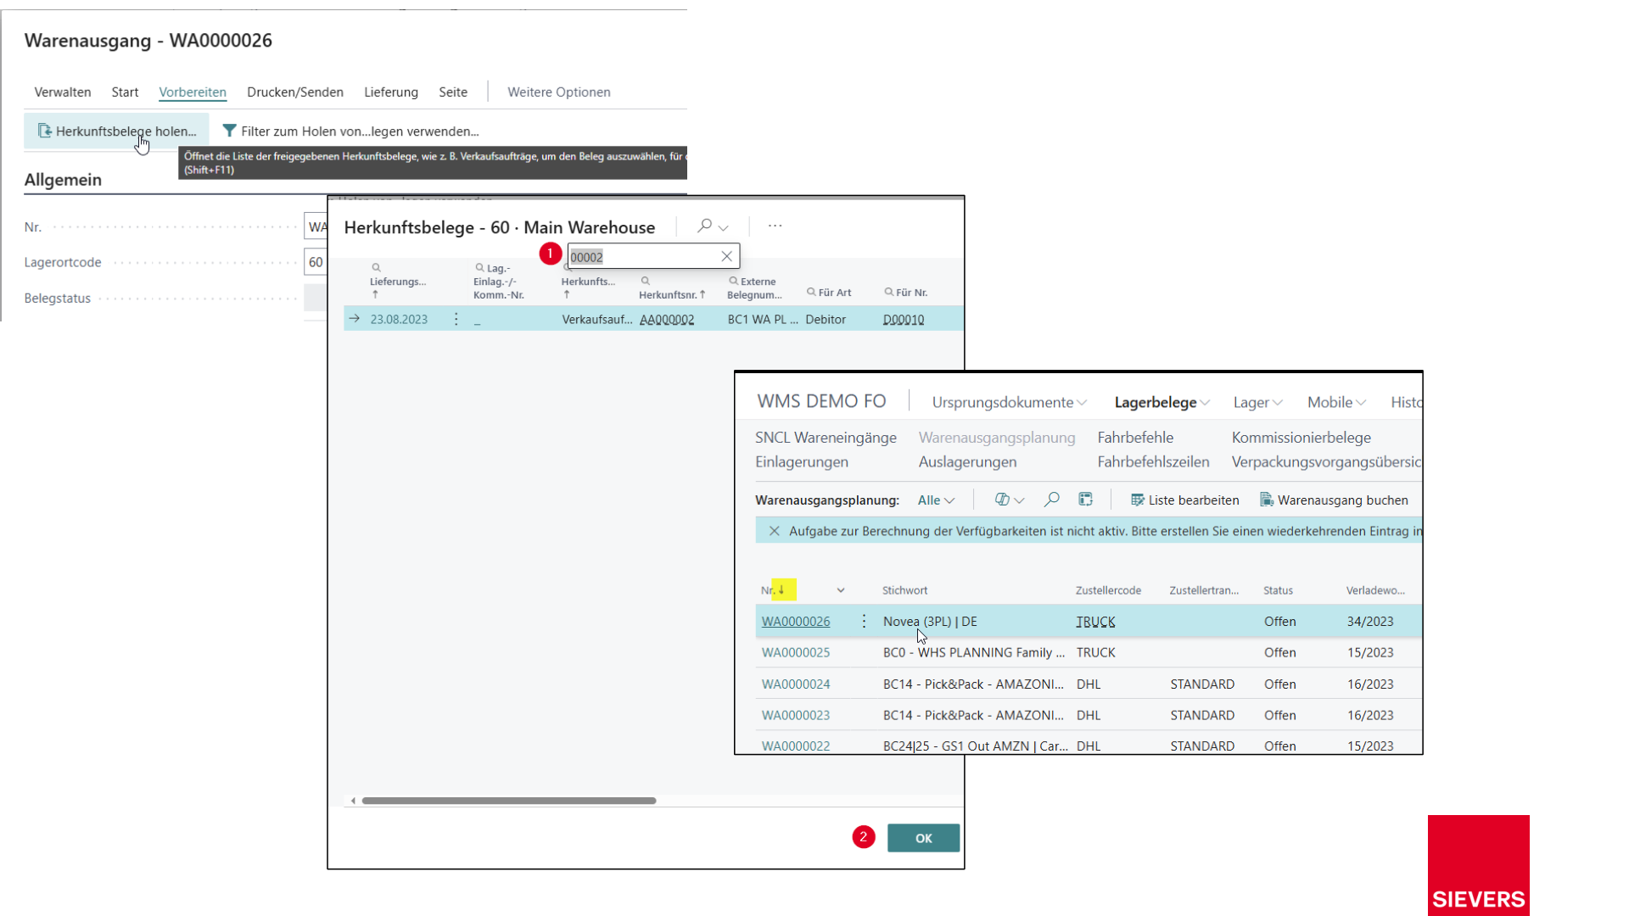Click the Externe Belegnum... column header
1629x916 pixels.
point(754,288)
